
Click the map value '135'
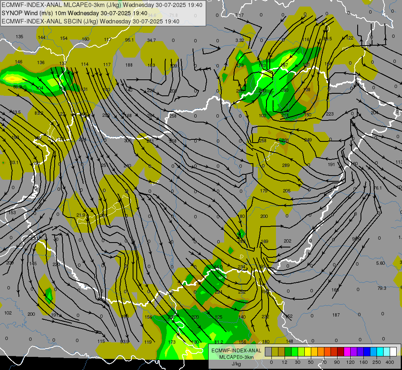[19, 37]
